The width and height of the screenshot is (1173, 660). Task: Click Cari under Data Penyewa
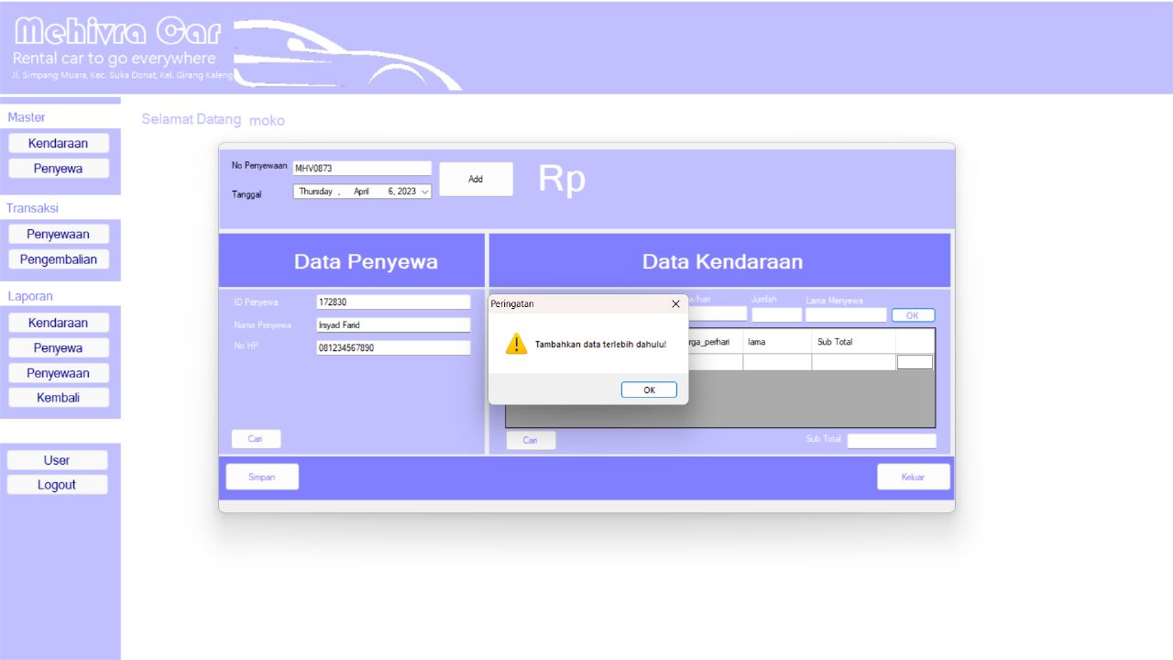point(256,438)
